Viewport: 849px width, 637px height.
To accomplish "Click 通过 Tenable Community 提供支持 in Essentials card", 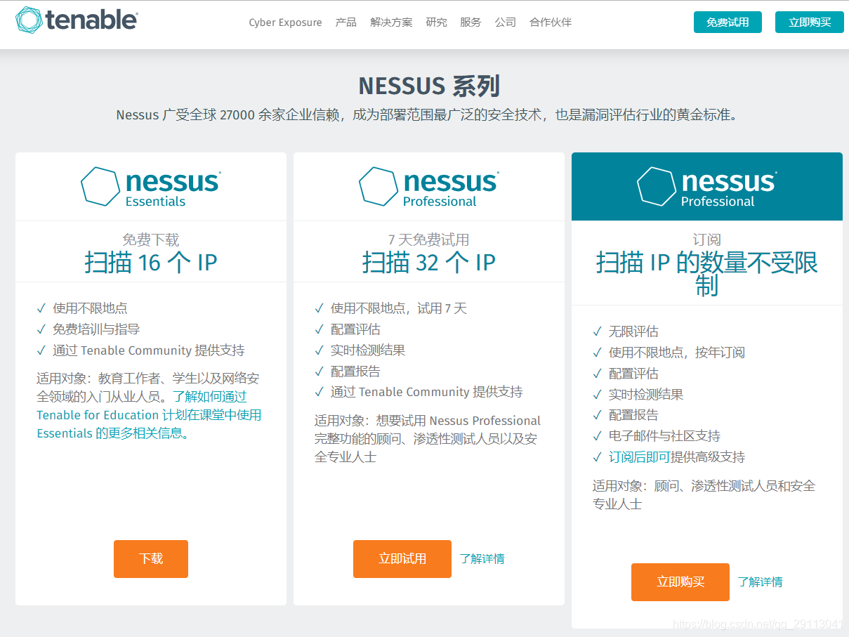I will (149, 350).
